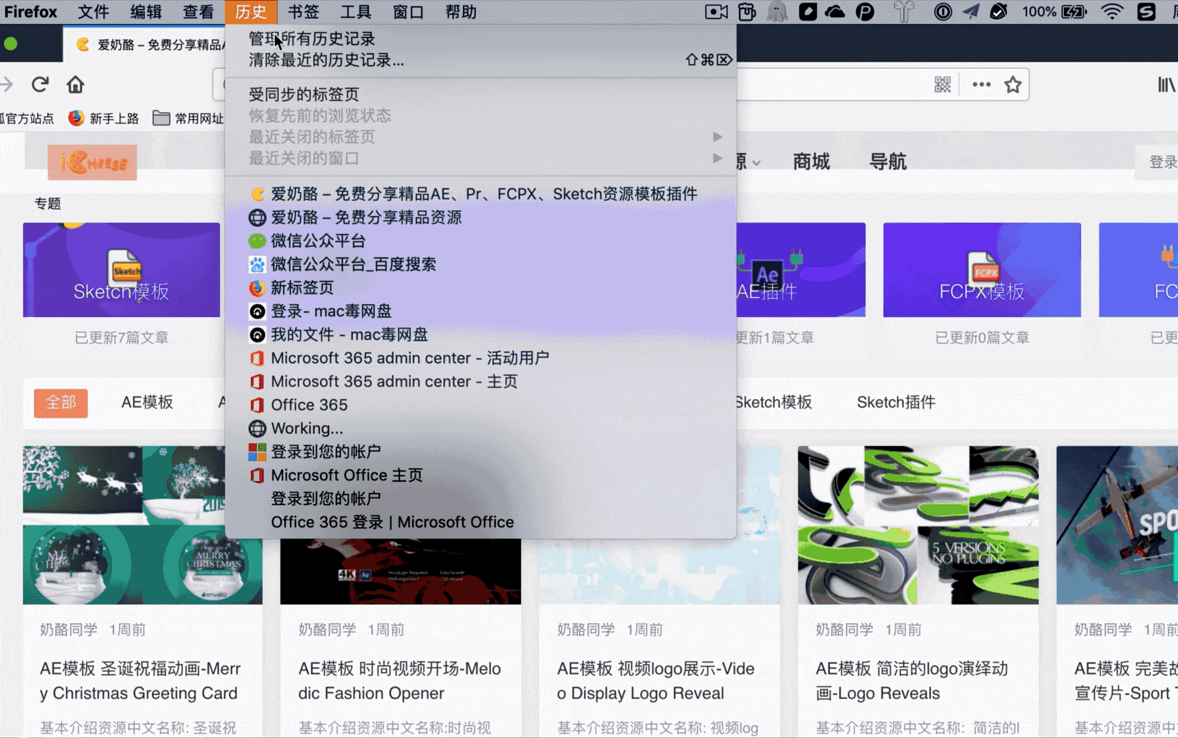Open 爱奶酪 – 免费分享精品资源 history entry
The height and width of the screenshot is (738, 1178).
[481, 217]
